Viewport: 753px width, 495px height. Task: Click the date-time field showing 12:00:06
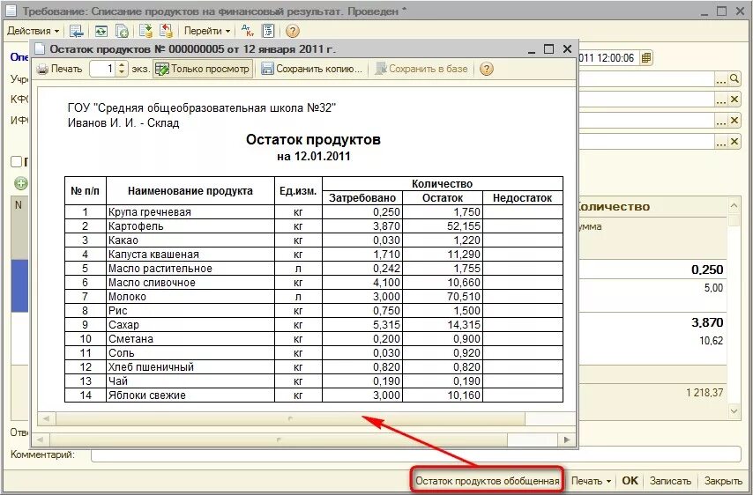(609, 58)
